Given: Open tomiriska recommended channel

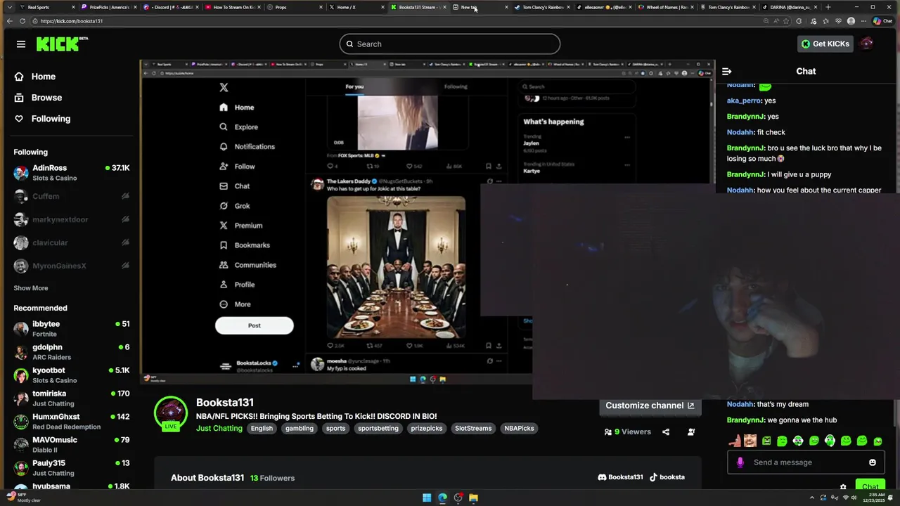Looking at the screenshot, I should 70,398.
